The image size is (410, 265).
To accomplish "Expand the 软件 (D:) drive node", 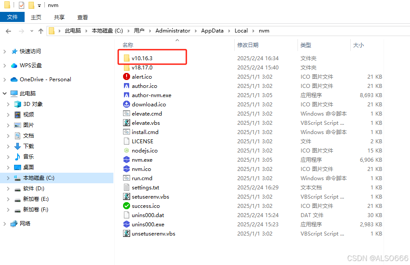I will pos(8,189).
